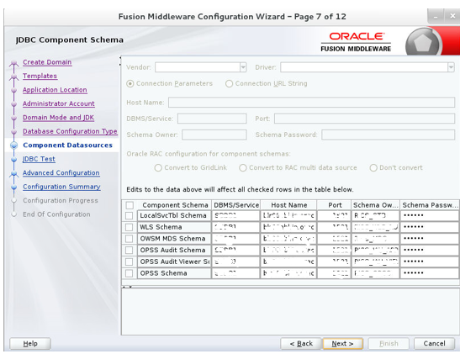Choose Convert to GridLink option
This screenshot has width=460, height=354.
pyautogui.click(x=158, y=168)
